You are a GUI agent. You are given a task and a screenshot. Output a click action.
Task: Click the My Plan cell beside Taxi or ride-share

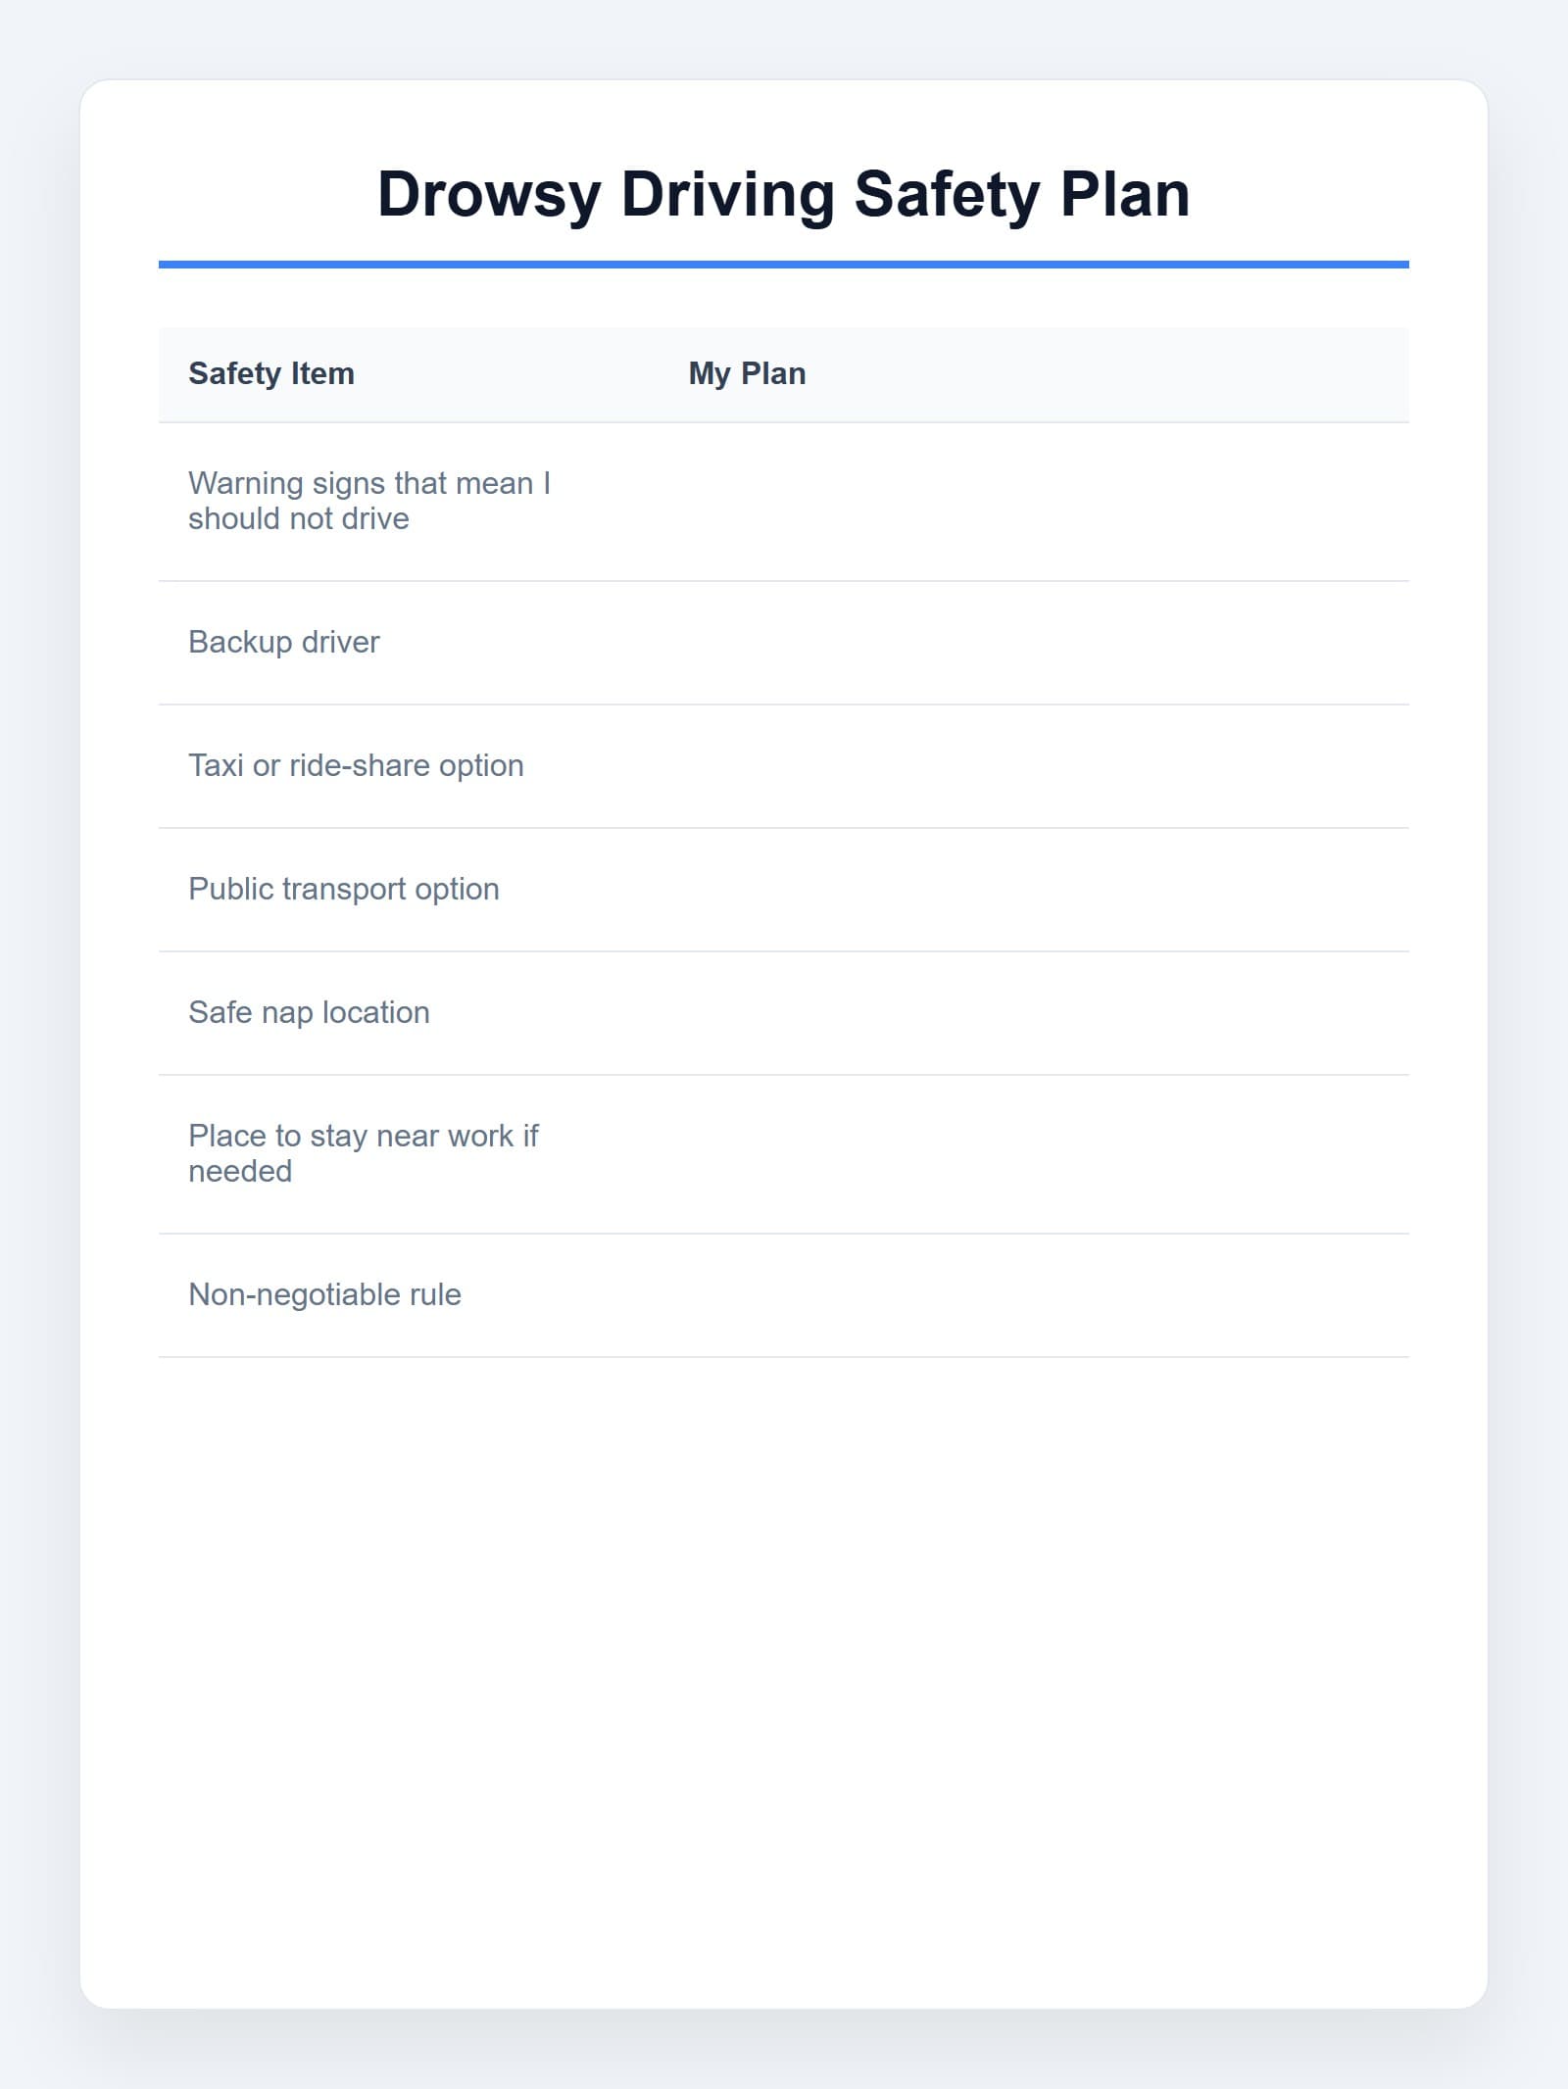[1034, 766]
